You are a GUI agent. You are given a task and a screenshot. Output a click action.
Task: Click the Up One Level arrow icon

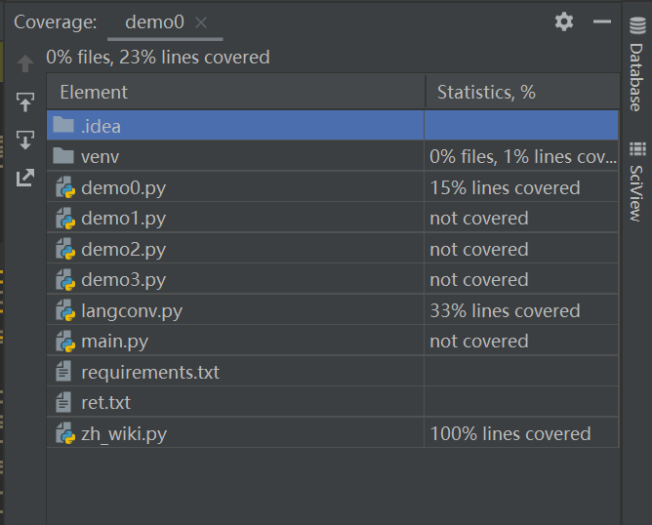tap(25, 64)
